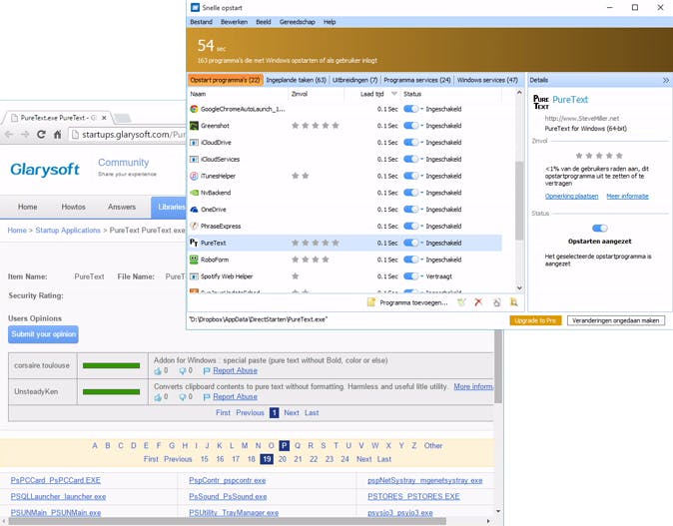Toggle GoogleChromeAutoLaunch startup switch

point(410,109)
